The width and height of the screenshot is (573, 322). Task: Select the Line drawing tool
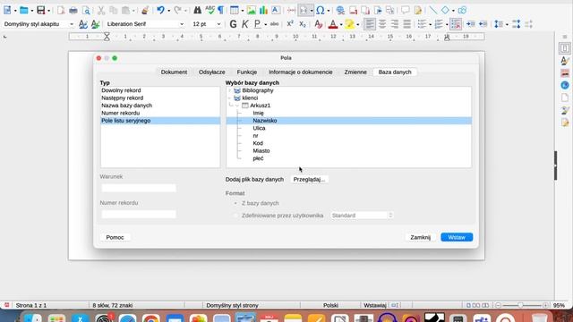pyautogui.click(x=433, y=10)
